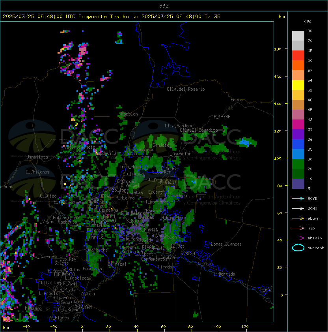328x332 pixels.
Task: Click the 'Potrerillos' map label
Action: (66, 217)
